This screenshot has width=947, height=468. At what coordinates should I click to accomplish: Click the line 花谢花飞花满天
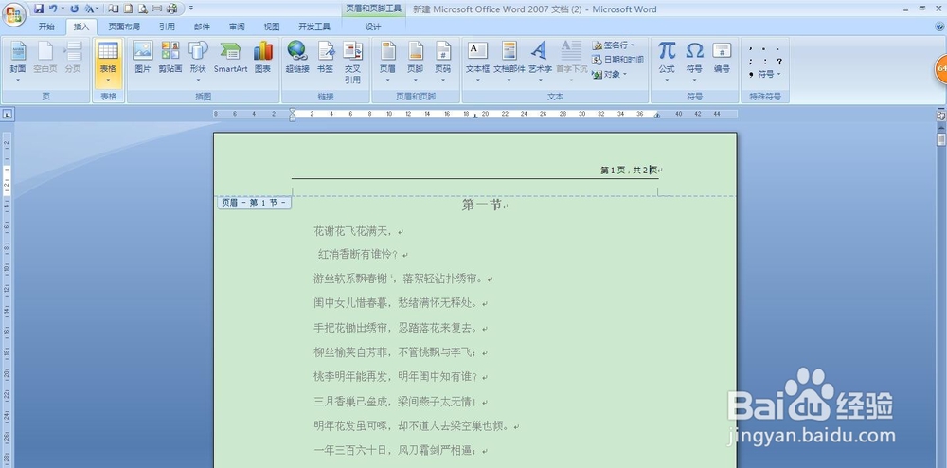pos(352,230)
